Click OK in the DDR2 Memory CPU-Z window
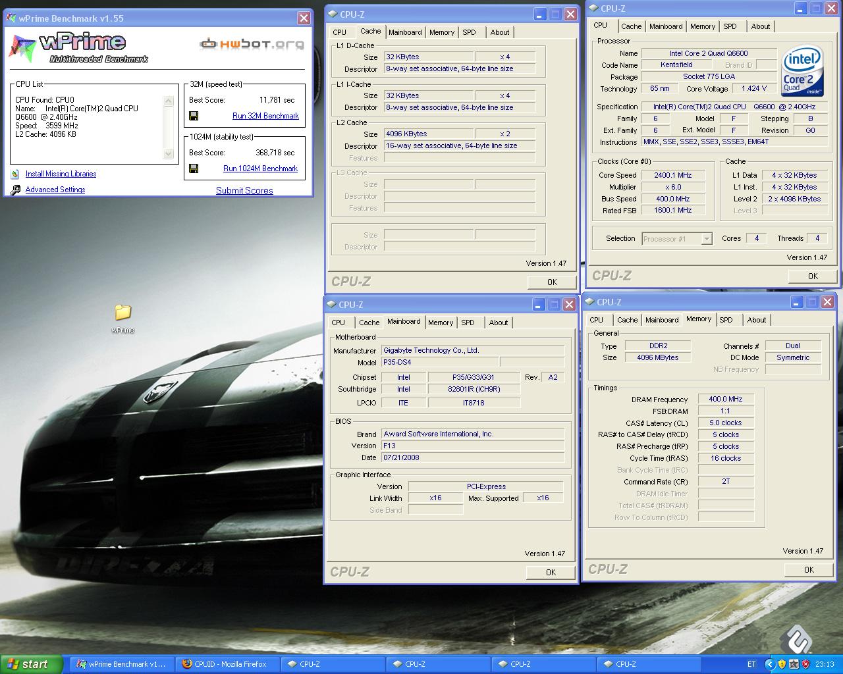This screenshot has height=674, width=843. [x=809, y=569]
